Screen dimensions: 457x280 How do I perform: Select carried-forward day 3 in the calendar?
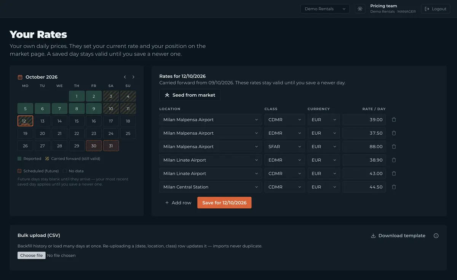(111, 97)
